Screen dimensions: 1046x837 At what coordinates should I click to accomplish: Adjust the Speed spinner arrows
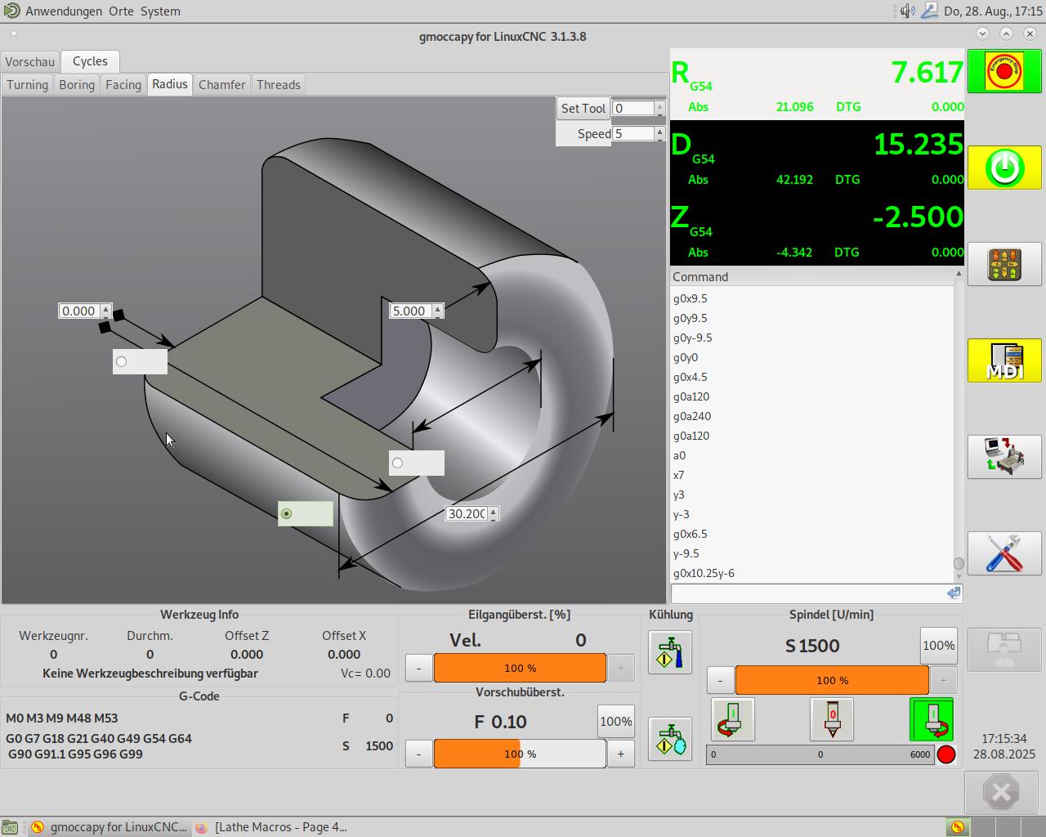[660, 133]
